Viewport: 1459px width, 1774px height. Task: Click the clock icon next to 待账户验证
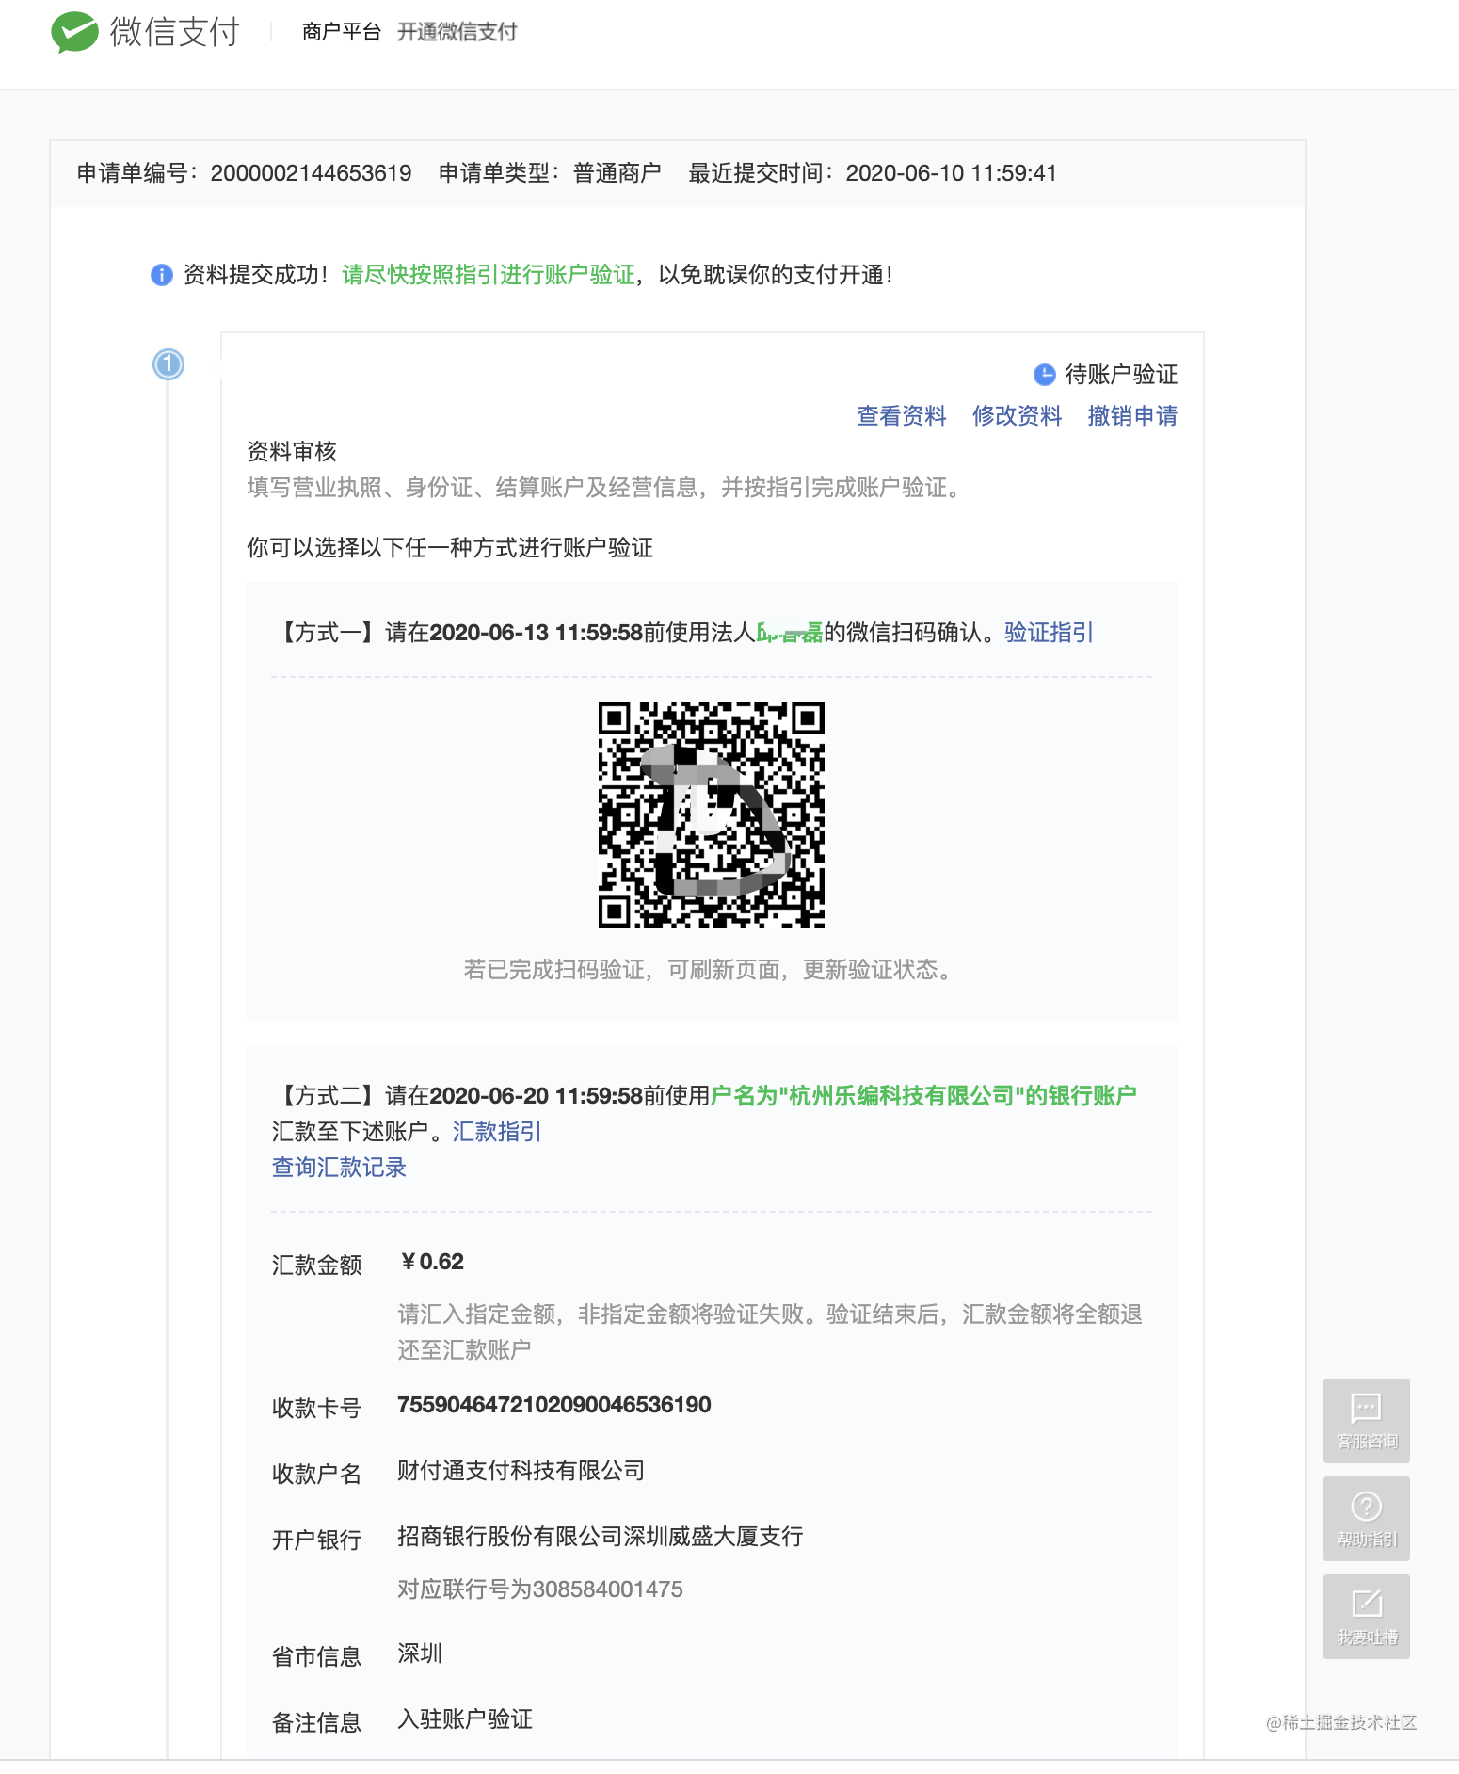tap(1045, 375)
